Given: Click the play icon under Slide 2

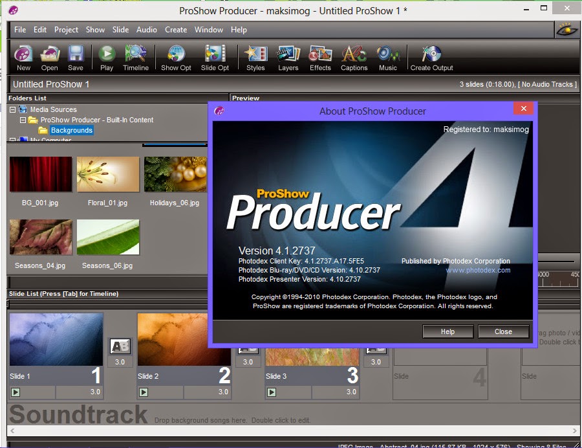Looking at the screenshot, I should [x=144, y=392].
